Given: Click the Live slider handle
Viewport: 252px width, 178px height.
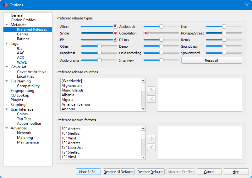Looking at the screenshot, I should click(224, 26).
